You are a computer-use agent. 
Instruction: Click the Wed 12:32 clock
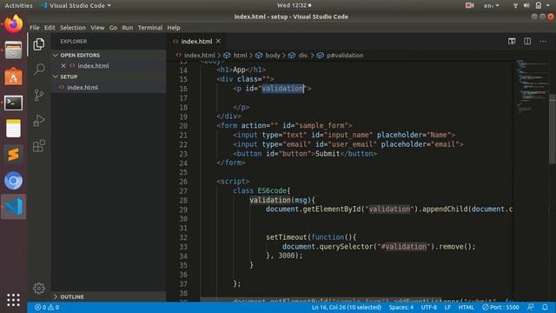(294, 5)
